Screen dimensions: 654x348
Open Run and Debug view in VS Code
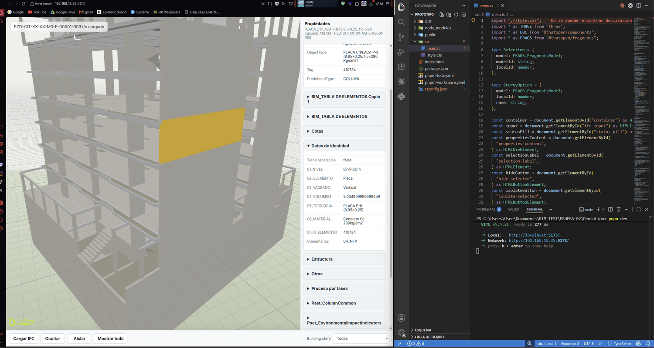(402, 52)
